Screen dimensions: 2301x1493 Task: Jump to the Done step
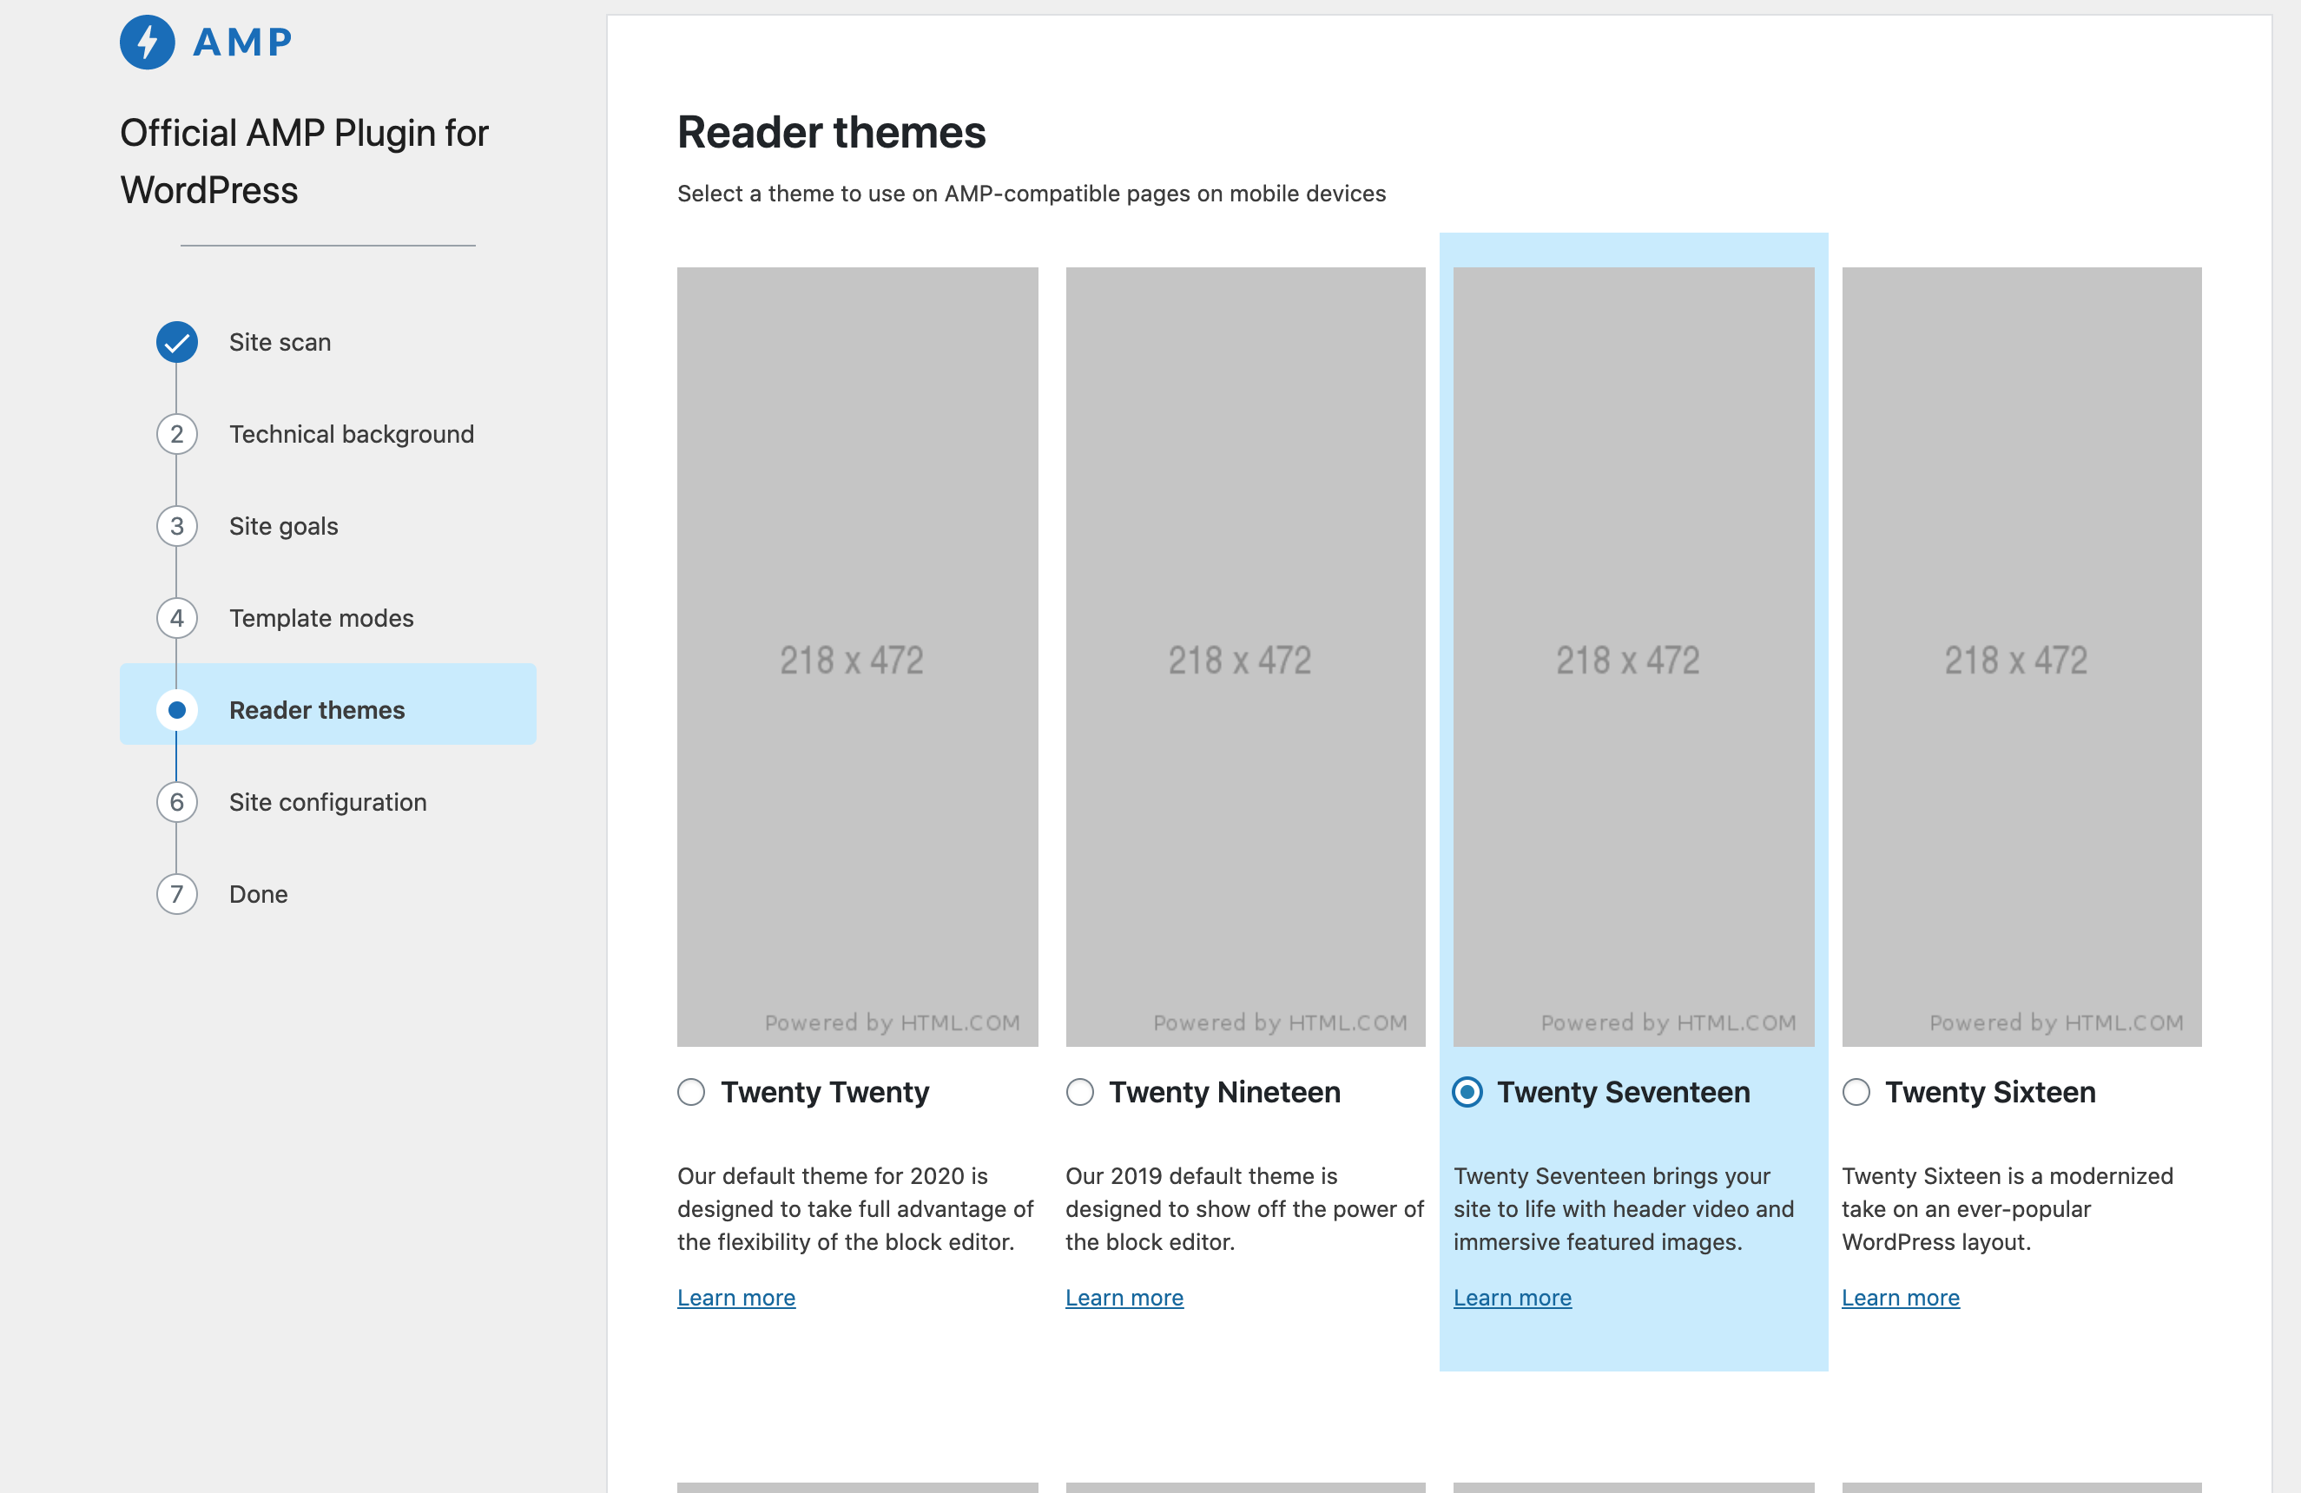click(258, 894)
